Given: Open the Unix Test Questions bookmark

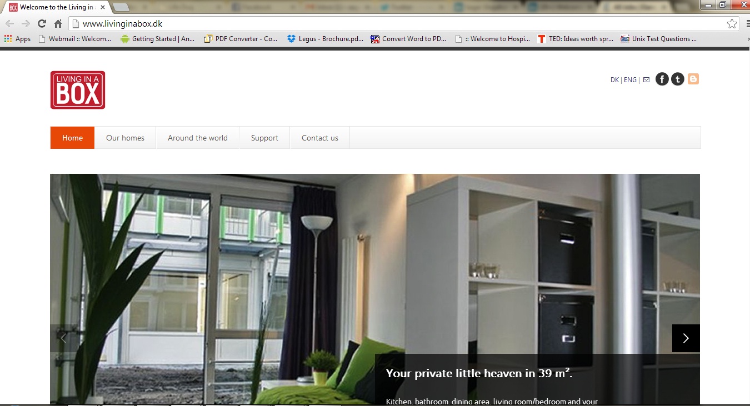Looking at the screenshot, I should click(x=659, y=39).
